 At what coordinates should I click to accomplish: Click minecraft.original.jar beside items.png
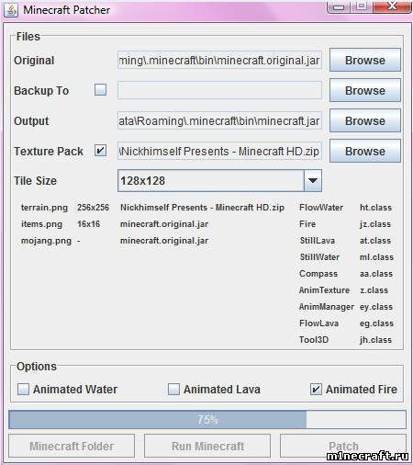(x=164, y=224)
